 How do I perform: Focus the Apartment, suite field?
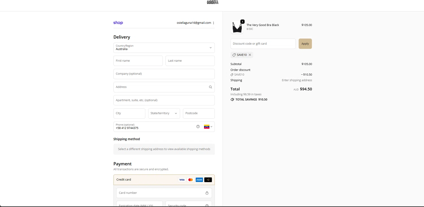point(164,100)
